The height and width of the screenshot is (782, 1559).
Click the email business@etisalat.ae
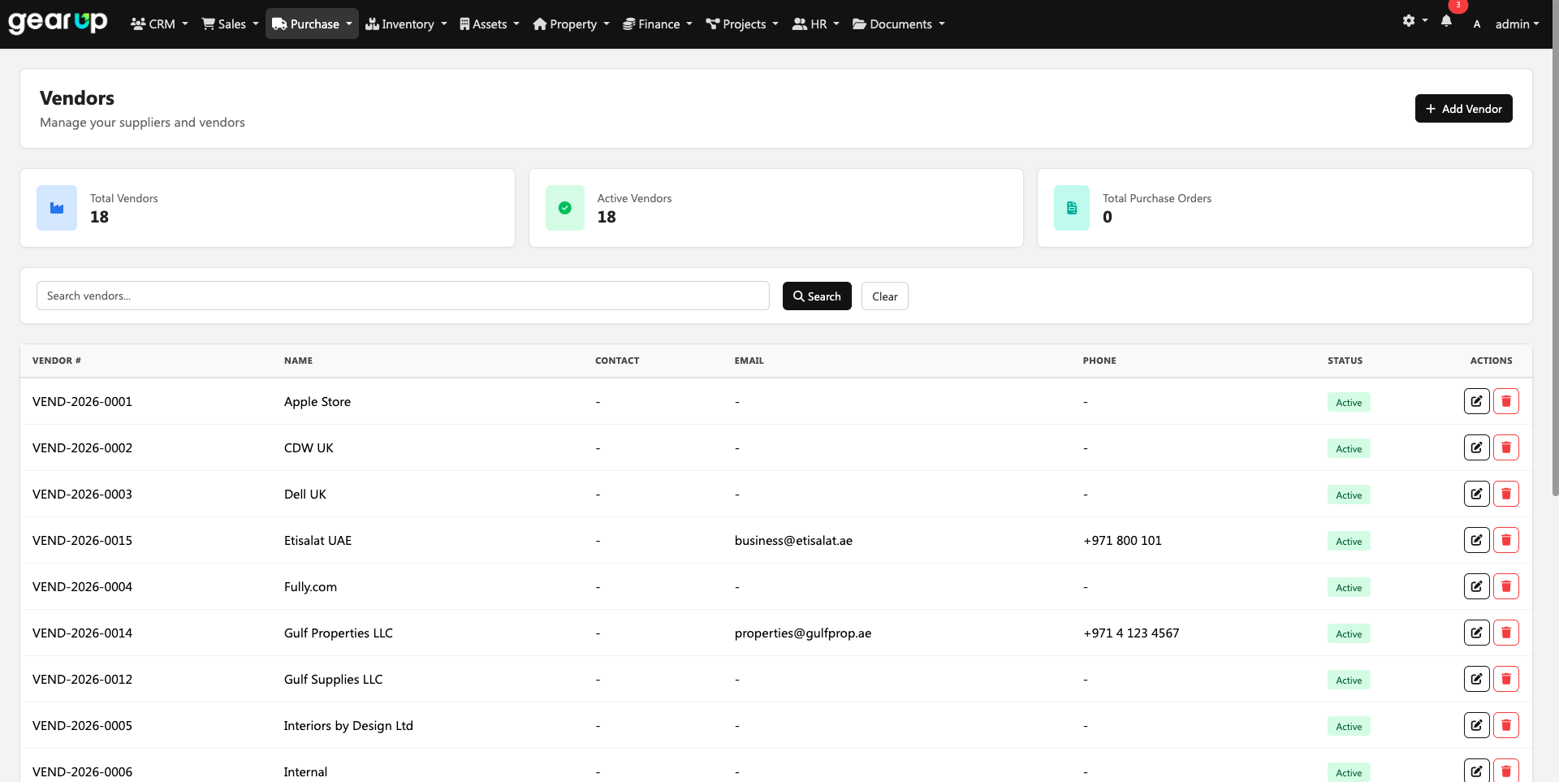click(793, 540)
